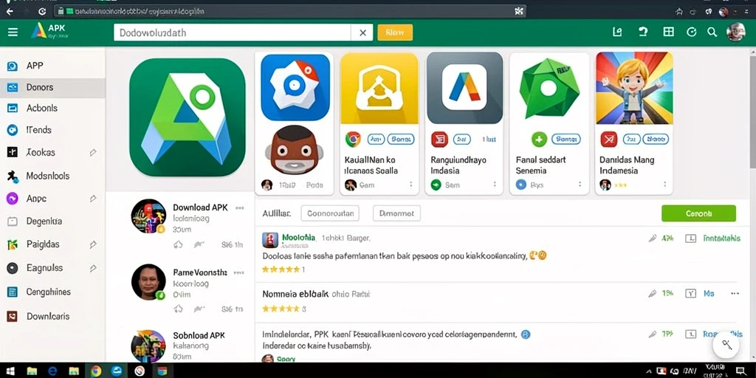Click the orange button beside the search box

pyautogui.click(x=395, y=32)
